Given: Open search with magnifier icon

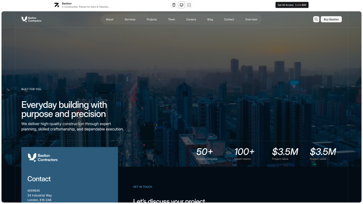Looking at the screenshot, I should 316,19.
